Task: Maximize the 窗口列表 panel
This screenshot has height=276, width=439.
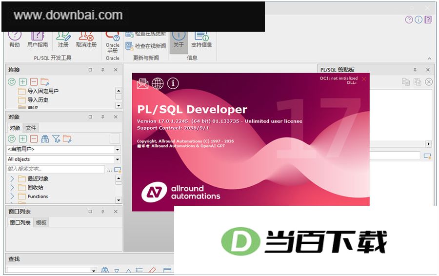Action: point(90,211)
